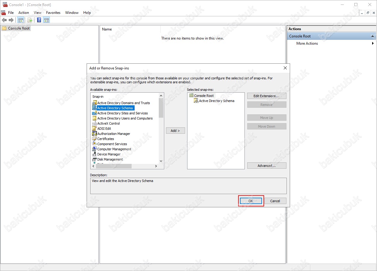Click the Component Services snap-in icon
The width and height of the screenshot is (377, 271).
tap(94, 144)
